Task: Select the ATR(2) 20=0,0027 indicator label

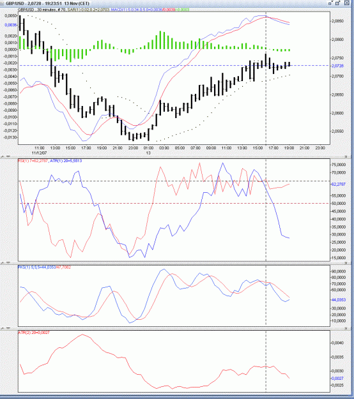Action: click(x=34, y=333)
